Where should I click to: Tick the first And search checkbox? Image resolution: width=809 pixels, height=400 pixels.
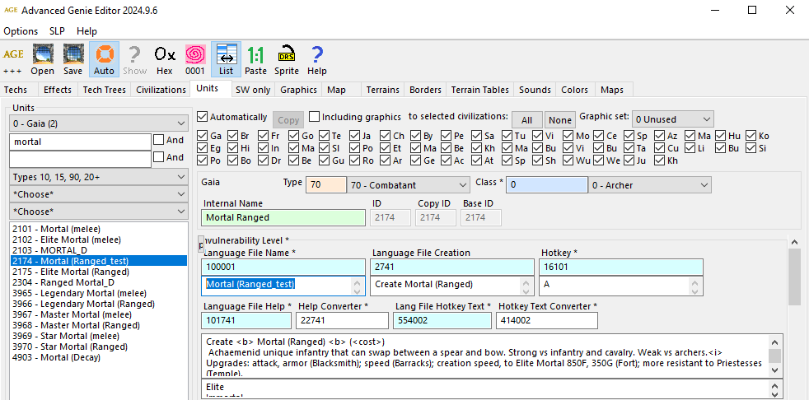pyautogui.click(x=159, y=141)
